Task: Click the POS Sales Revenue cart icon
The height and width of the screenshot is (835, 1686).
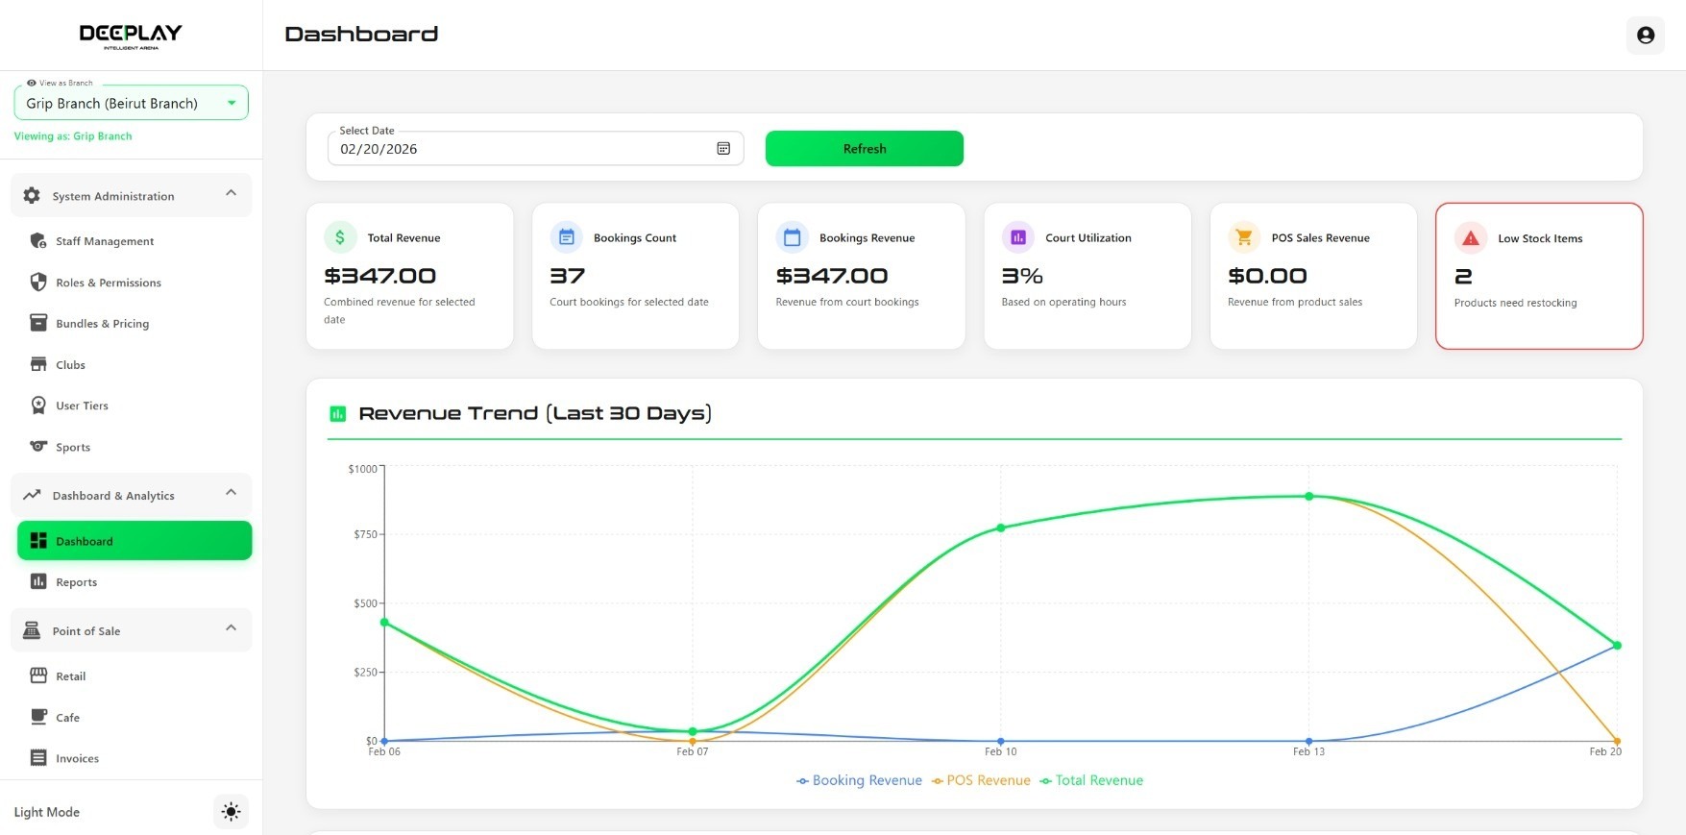Action: [x=1244, y=237]
